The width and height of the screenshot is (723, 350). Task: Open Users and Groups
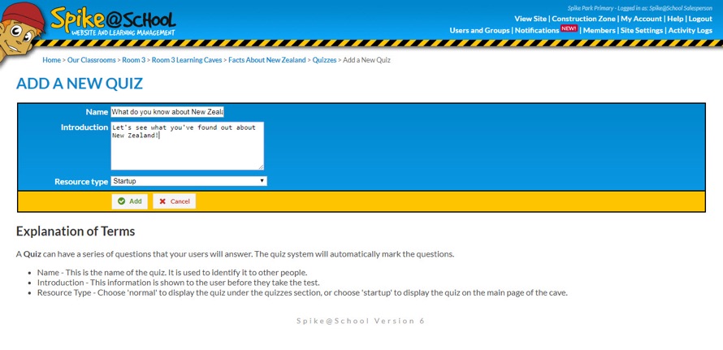pos(479,30)
